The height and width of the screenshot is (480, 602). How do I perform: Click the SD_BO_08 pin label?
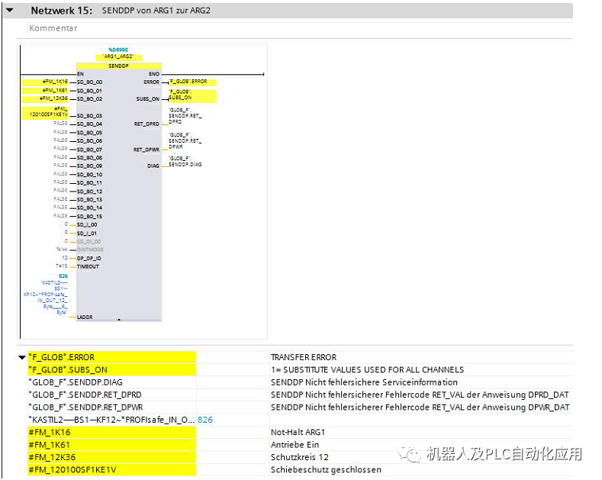tap(89, 158)
